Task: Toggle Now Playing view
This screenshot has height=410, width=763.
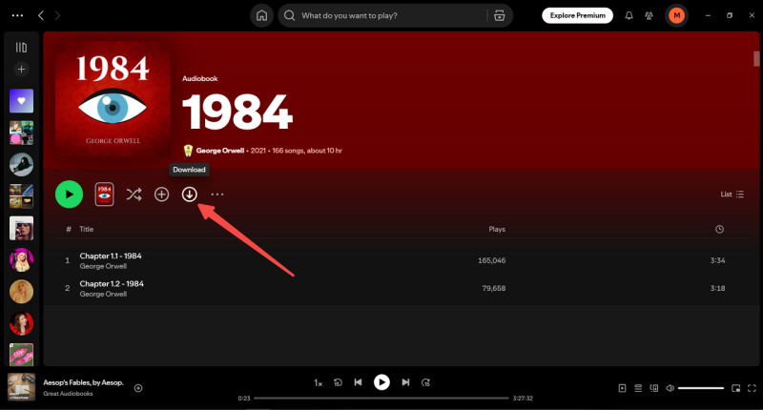Action: click(622, 388)
